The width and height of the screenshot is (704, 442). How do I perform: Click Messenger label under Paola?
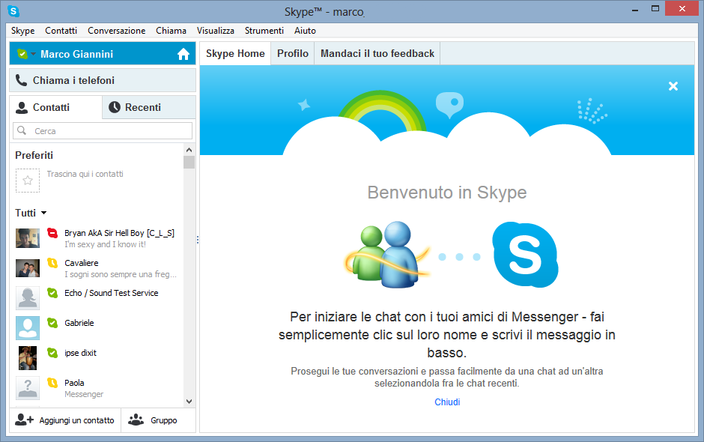[84, 394]
